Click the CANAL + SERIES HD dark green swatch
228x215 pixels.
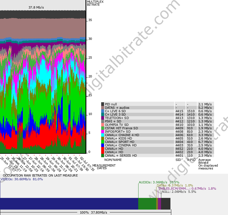click(x=103, y=155)
